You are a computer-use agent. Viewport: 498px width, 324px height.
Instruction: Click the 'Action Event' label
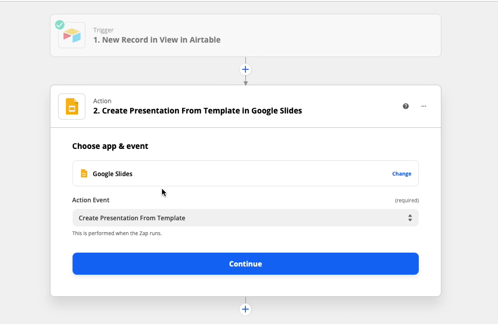click(91, 200)
